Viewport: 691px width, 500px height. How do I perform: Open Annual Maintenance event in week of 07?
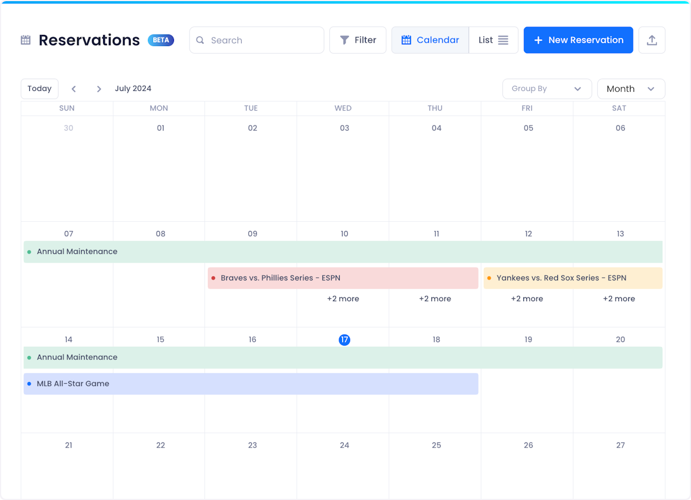pyautogui.click(x=343, y=252)
